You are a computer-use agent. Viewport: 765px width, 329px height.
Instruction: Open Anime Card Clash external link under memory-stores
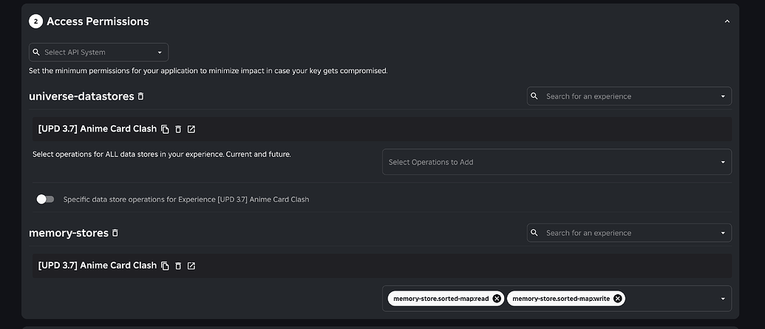tap(191, 266)
